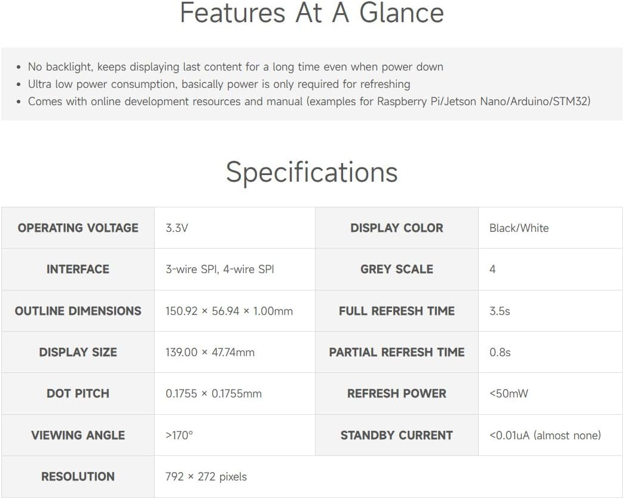Select the DISPLAY COLOR label
Screen dimensions: 624x499
click(x=396, y=228)
